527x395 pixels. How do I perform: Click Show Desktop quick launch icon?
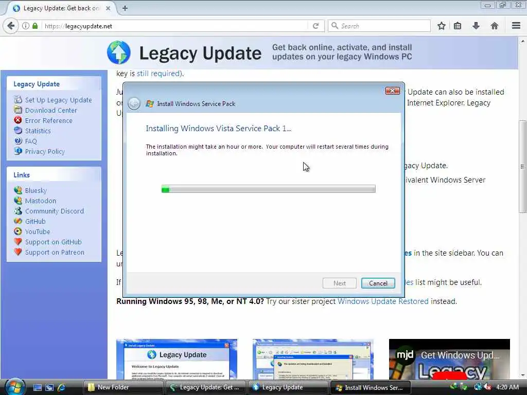(38, 388)
